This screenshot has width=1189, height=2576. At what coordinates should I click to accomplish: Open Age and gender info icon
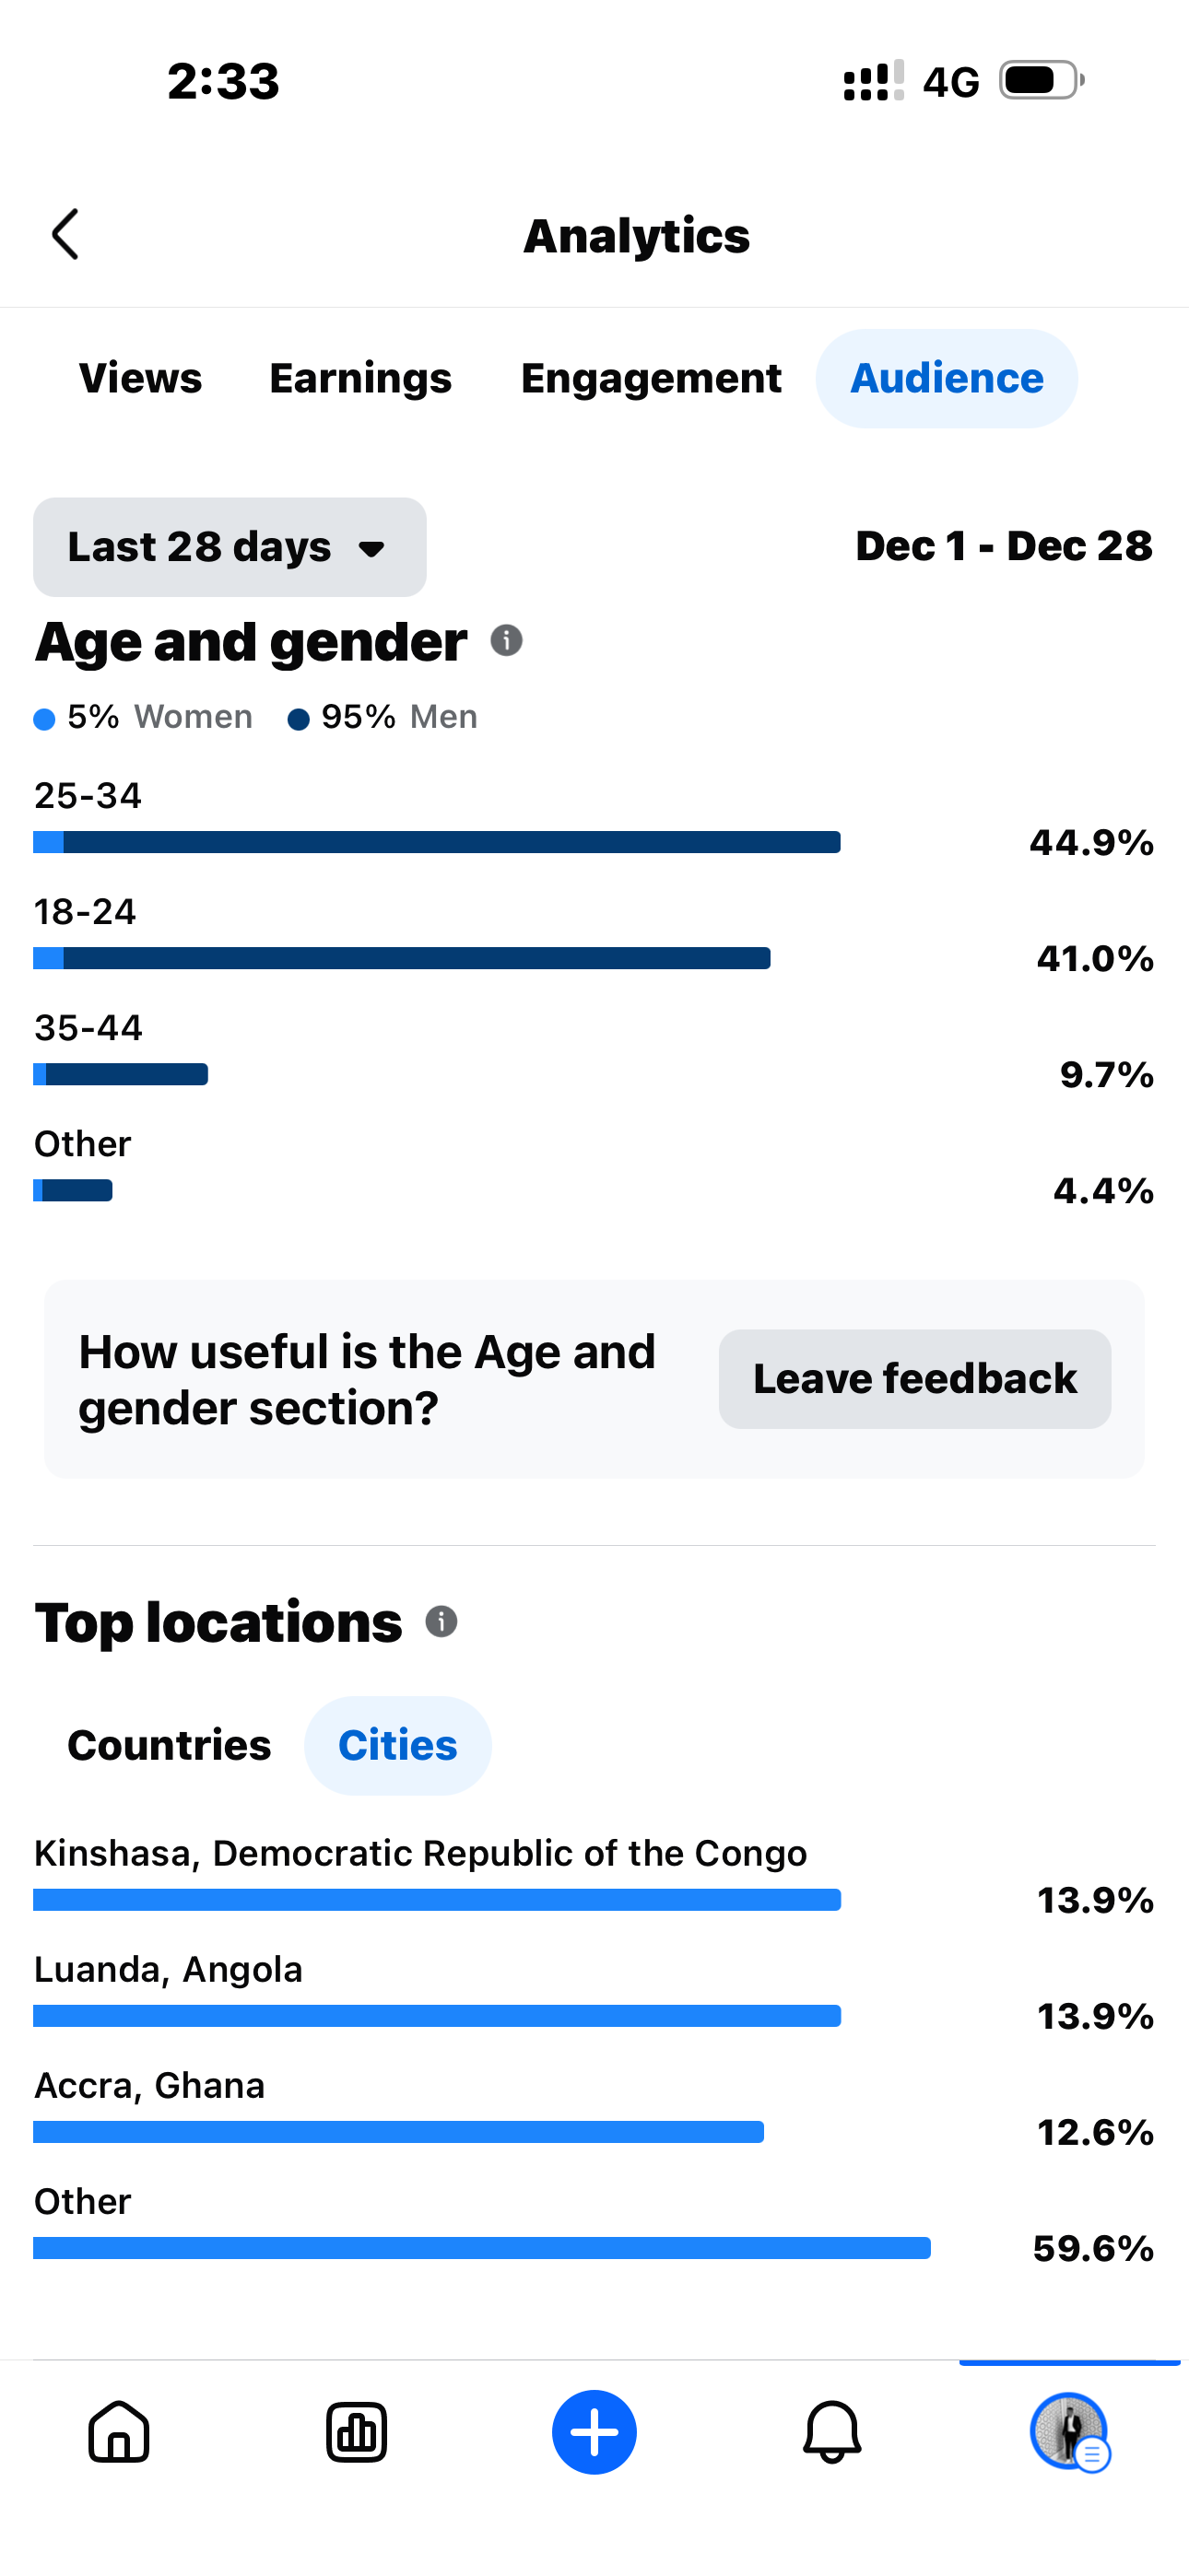[x=506, y=640]
